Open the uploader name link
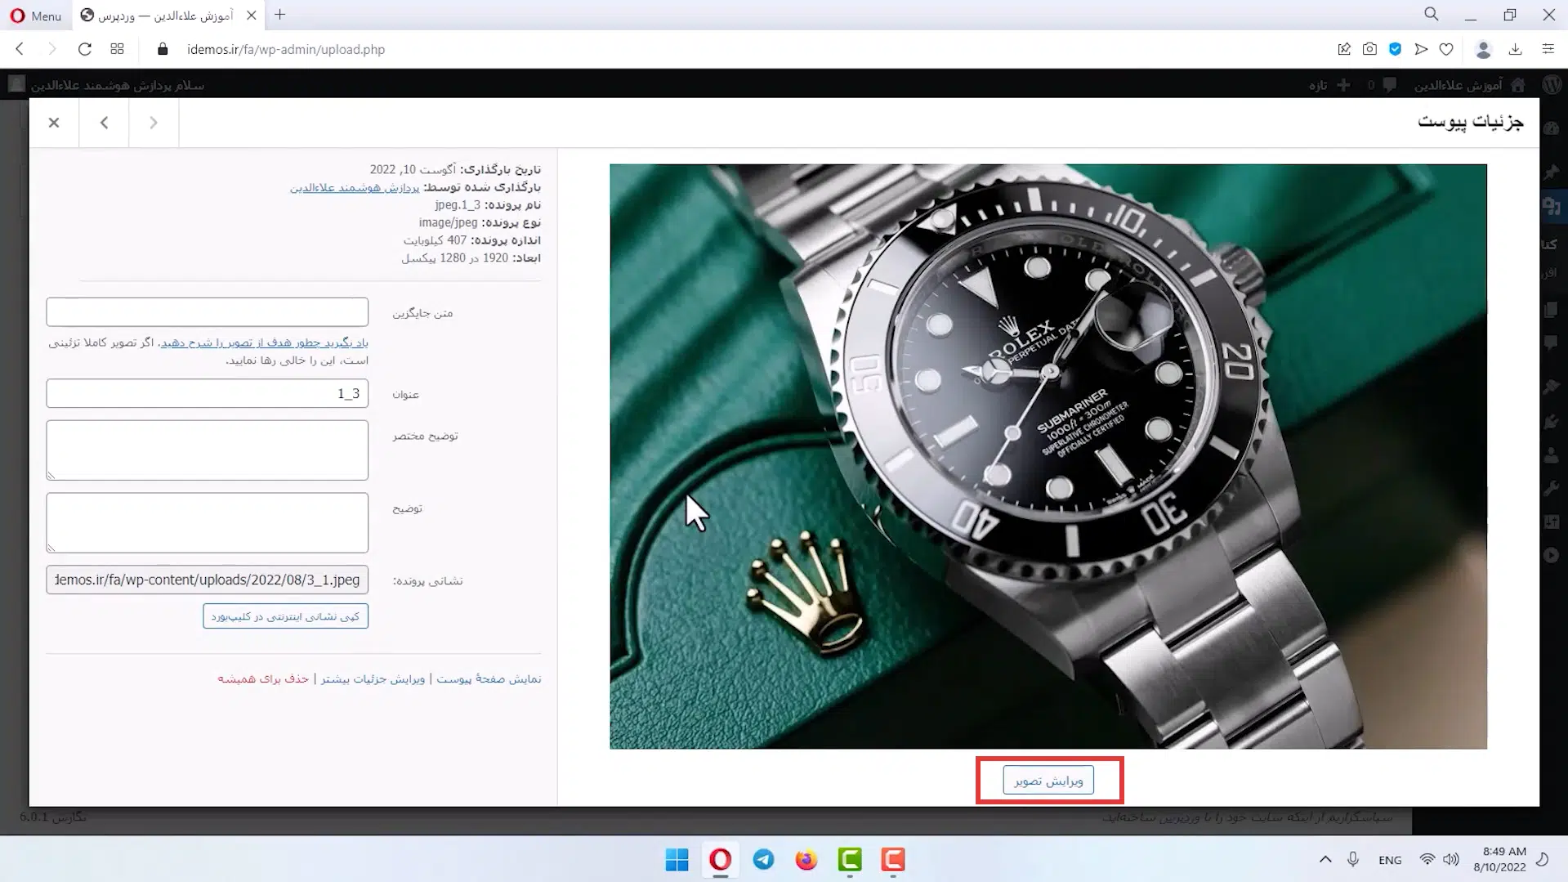Viewport: 1568px width, 882px height. (355, 187)
